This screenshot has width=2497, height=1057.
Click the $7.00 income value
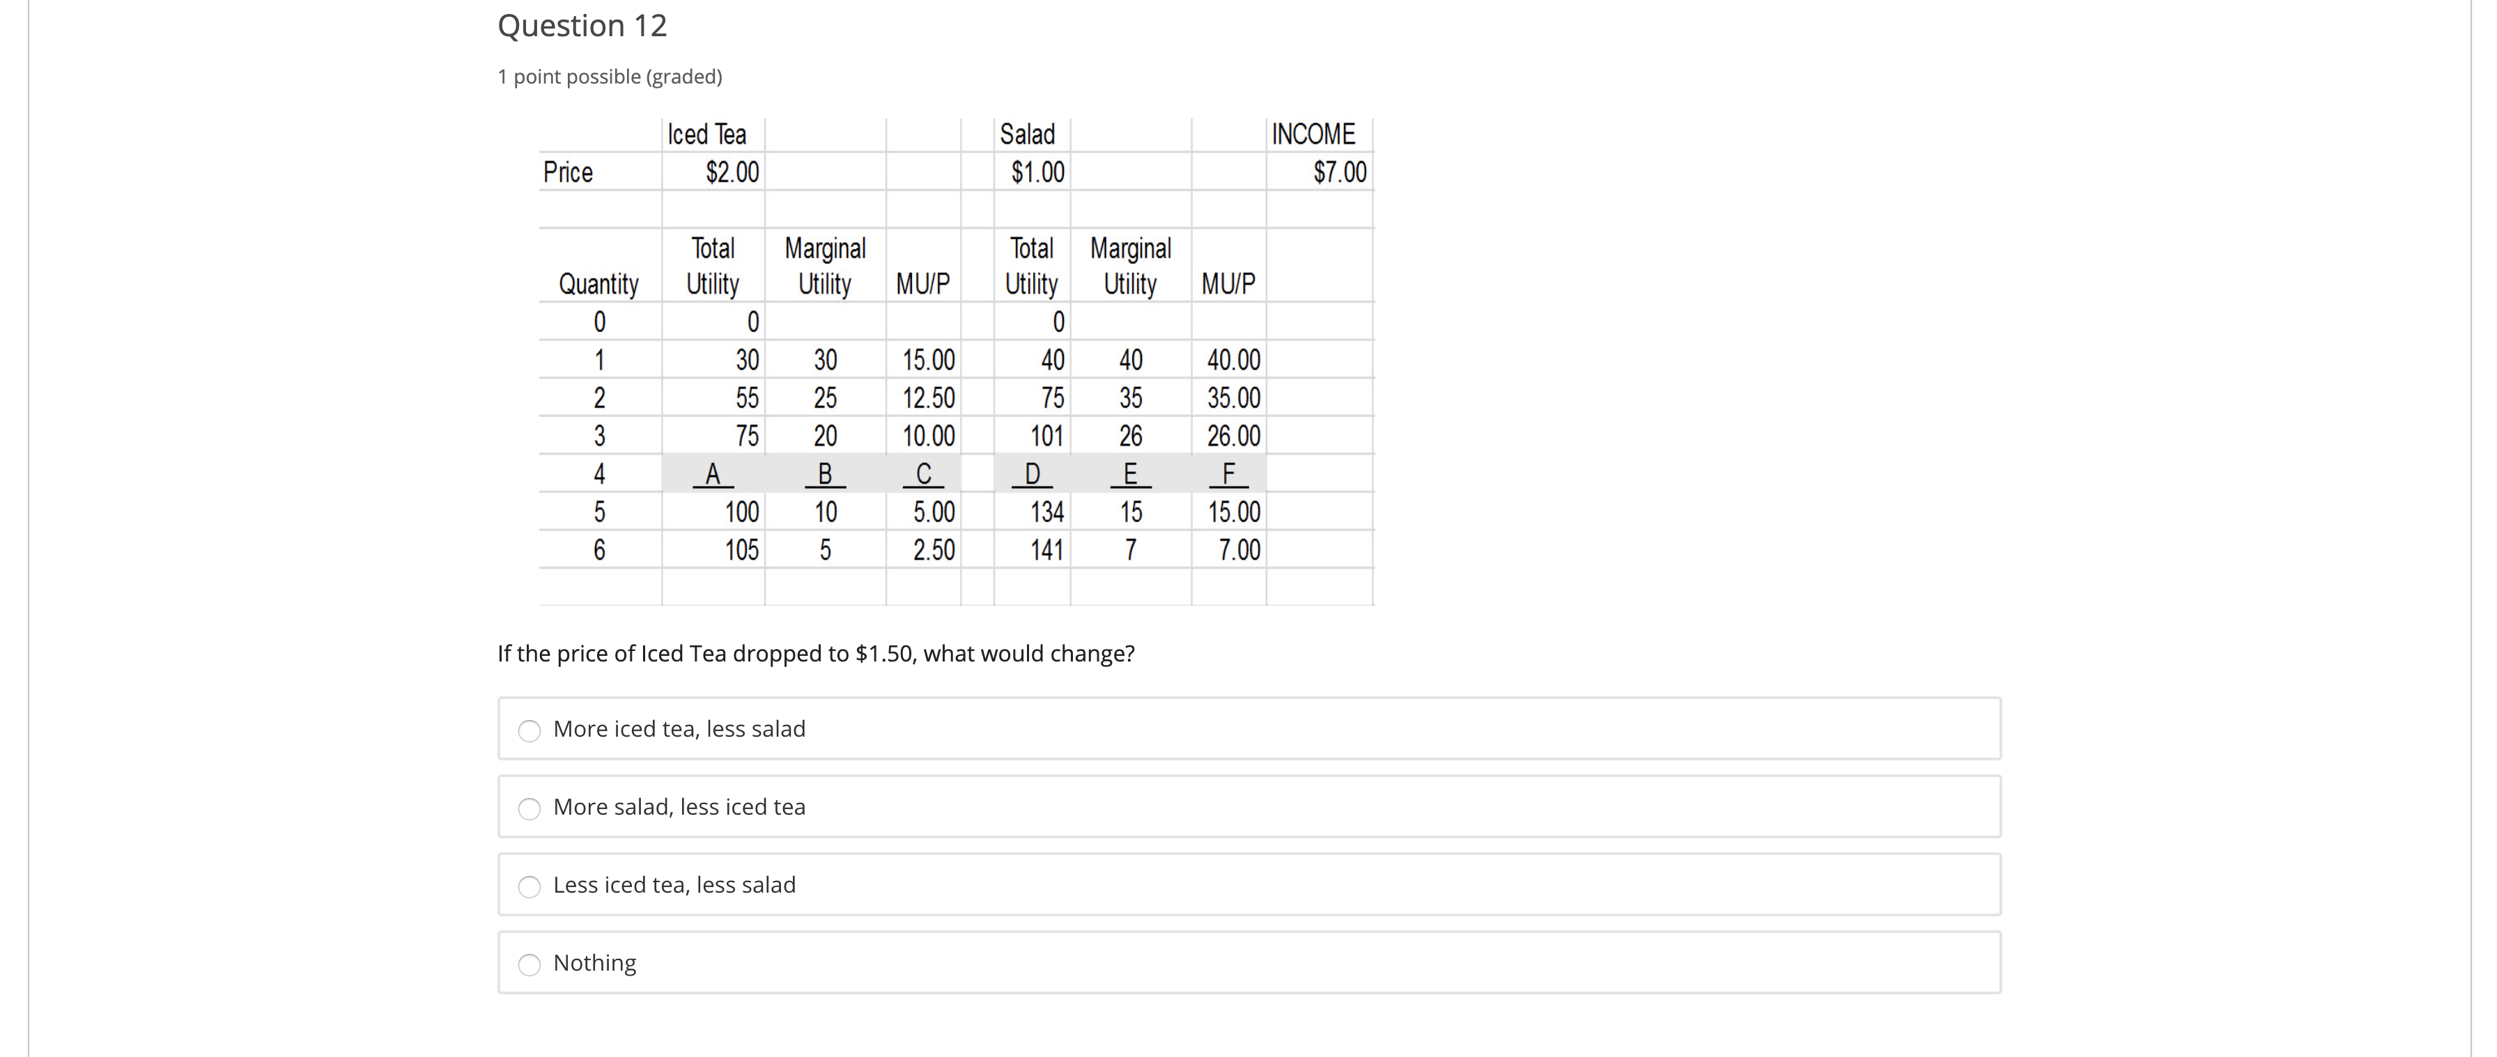1340,173
